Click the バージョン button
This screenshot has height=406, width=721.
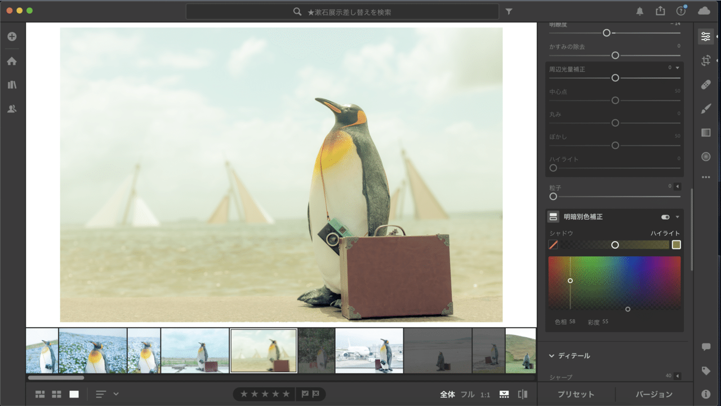[x=654, y=394]
